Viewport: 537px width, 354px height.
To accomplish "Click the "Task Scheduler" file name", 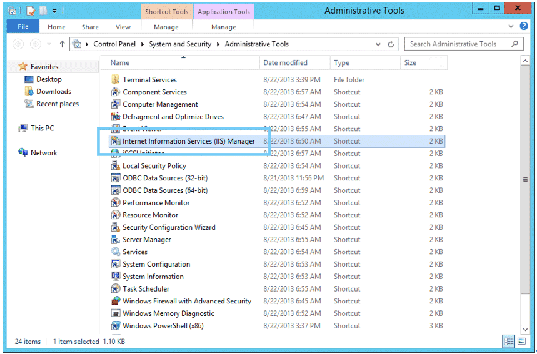I will [x=146, y=288].
